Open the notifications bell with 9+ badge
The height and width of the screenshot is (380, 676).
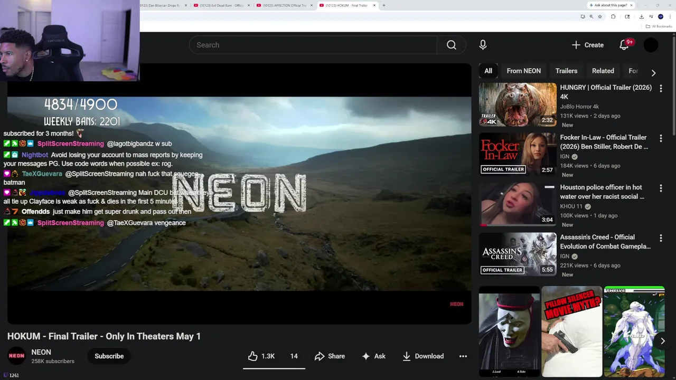coord(624,45)
